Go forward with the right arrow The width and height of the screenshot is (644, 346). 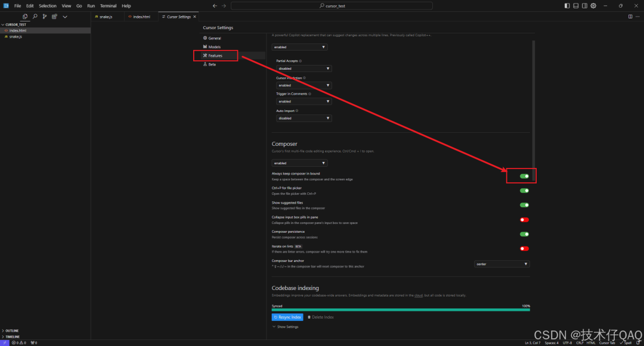224,6
